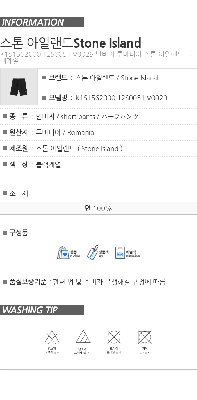This screenshot has height=400, width=197.
Task: Click the no tumble dry square icon
Action: tap(145, 337)
